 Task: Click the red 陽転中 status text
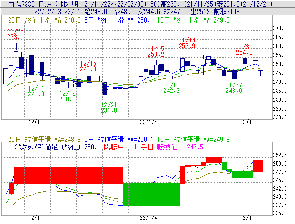pos(114,147)
